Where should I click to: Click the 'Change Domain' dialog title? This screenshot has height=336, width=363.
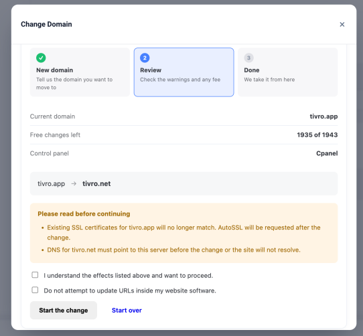[46, 24]
